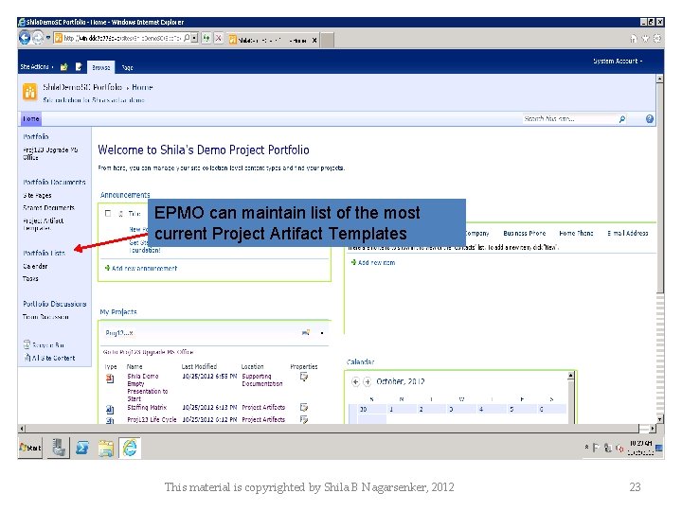
Task: Open Project Artifact Templates in left navigation
Action: 43,224
